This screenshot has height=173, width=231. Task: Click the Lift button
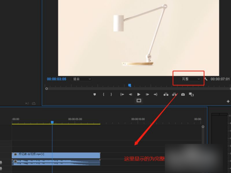click(166, 94)
